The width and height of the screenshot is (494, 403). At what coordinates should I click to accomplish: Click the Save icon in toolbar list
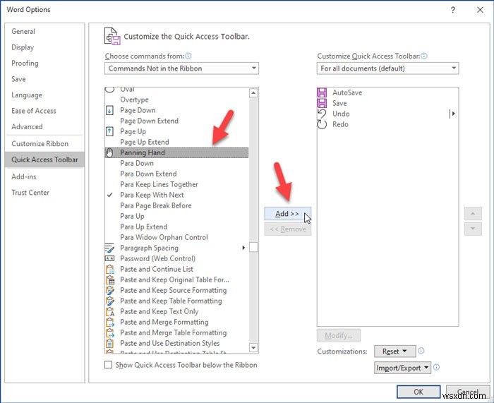[x=322, y=103]
